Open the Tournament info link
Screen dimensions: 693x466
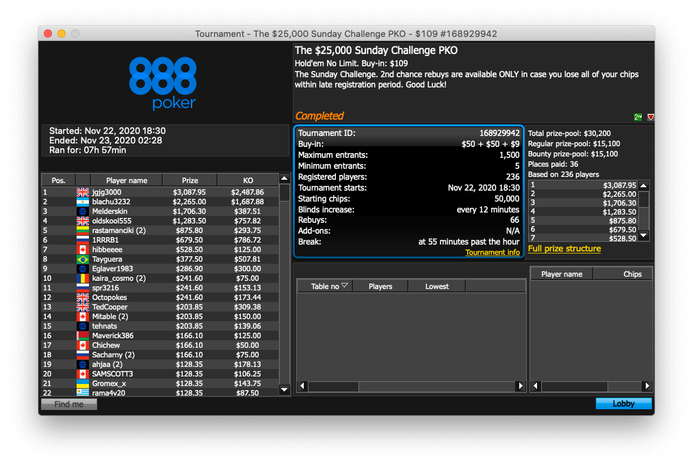[x=492, y=253]
